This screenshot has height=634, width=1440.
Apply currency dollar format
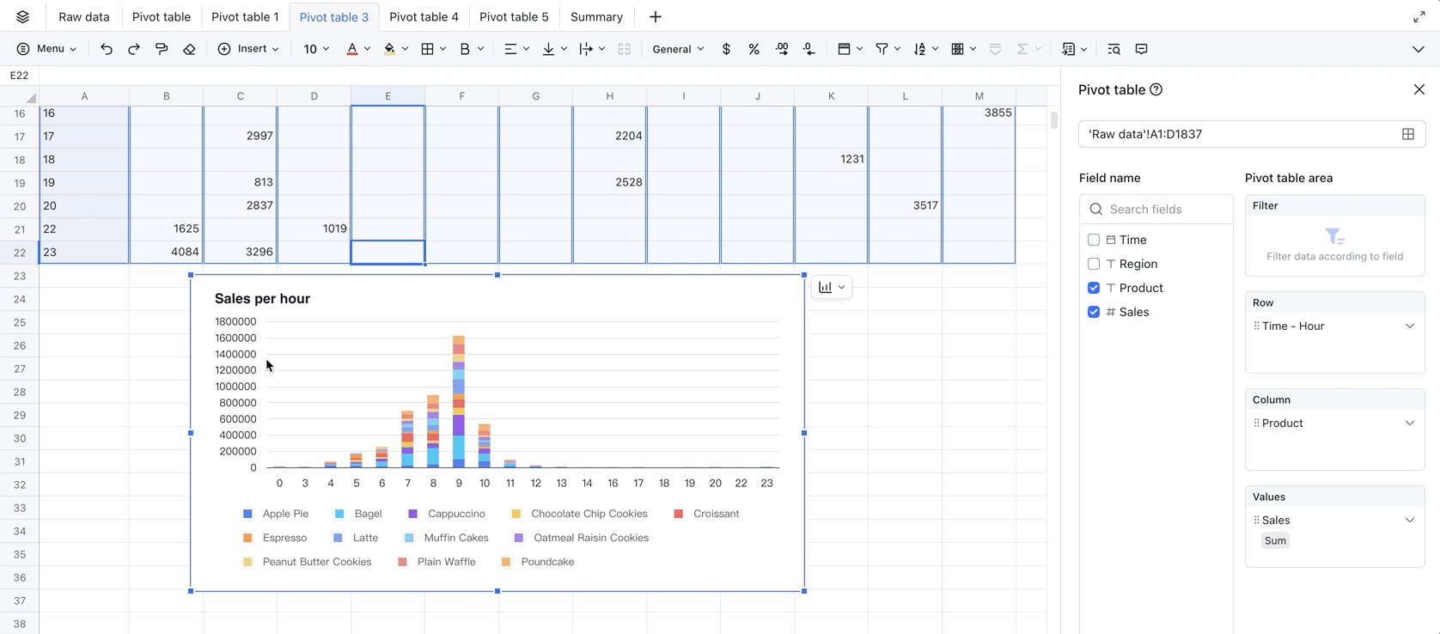(726, 49)
